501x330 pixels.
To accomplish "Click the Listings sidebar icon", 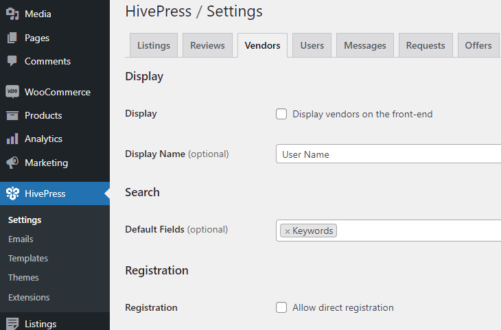I will tap(12, 324).
